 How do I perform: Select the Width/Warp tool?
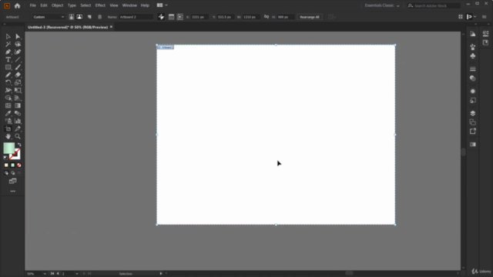(8, 91)
